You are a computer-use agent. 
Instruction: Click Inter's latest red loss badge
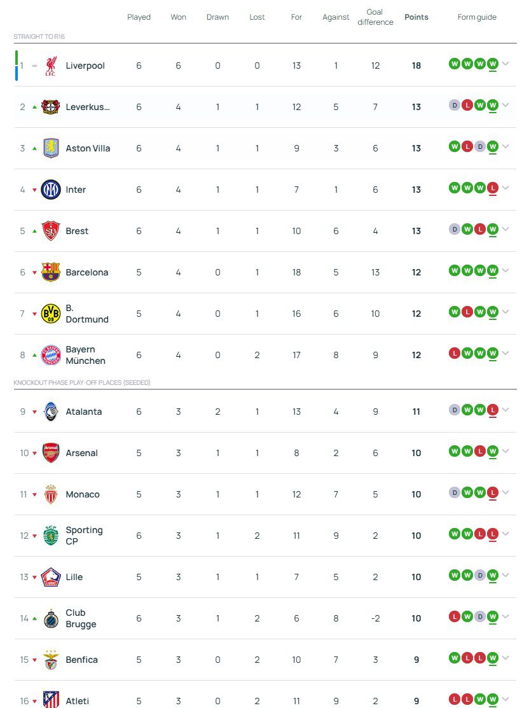pyautogui.click(x=492, y=188)
